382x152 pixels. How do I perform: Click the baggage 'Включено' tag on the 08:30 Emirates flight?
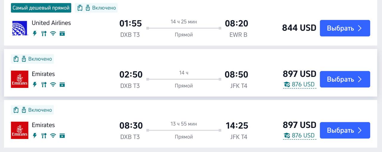[33, 110]
